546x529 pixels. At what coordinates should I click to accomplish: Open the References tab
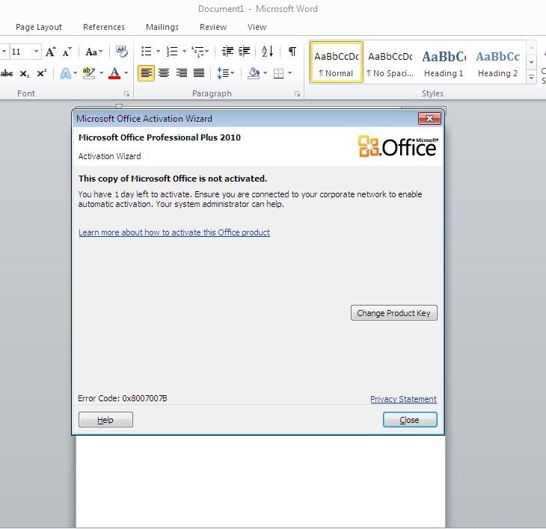coord(104,27)
